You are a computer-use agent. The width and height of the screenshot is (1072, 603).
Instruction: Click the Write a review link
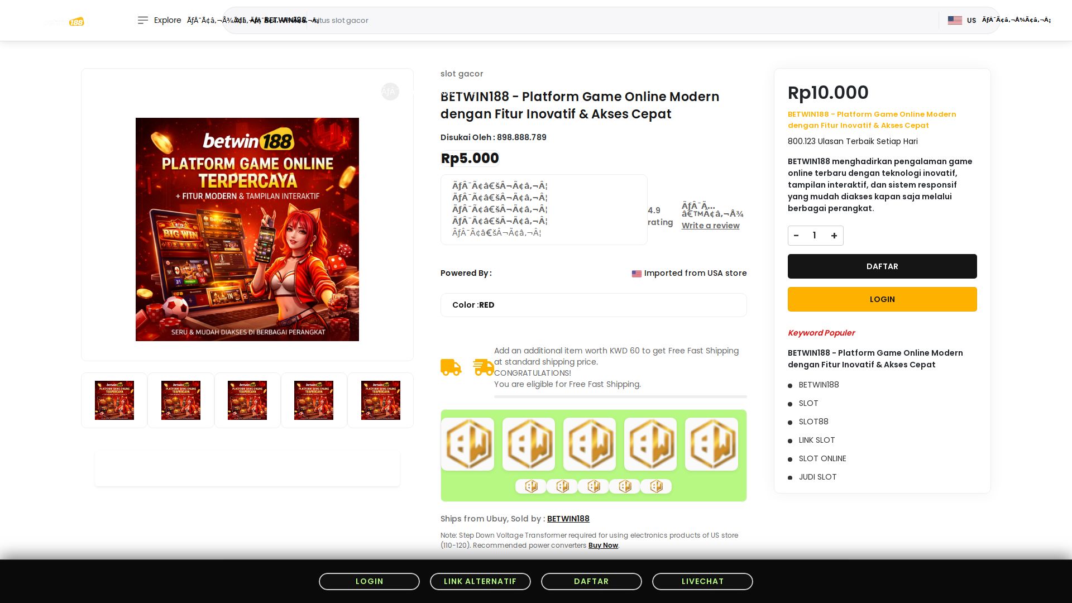pyautogui.click(x=710, y=226)
